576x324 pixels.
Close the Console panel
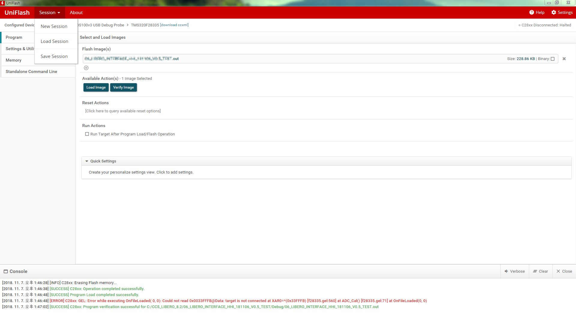[564, 271]
